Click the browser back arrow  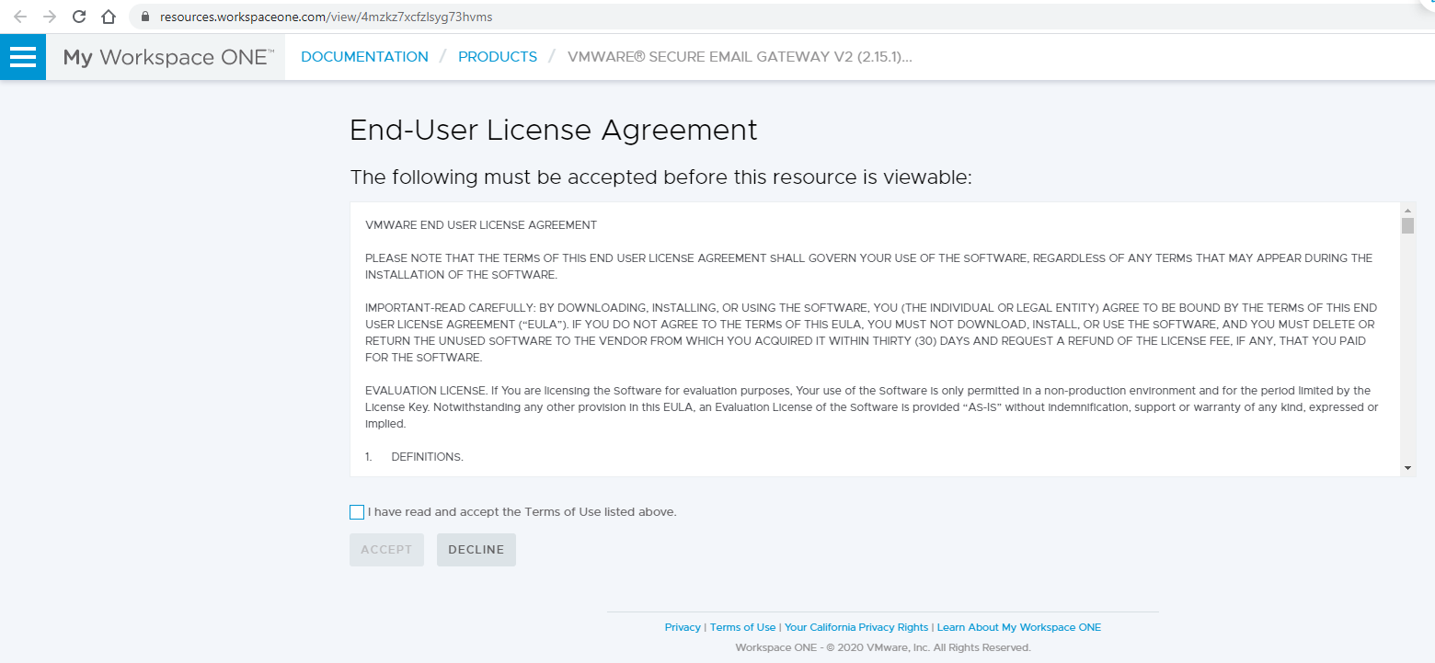[x=19, y=17]
